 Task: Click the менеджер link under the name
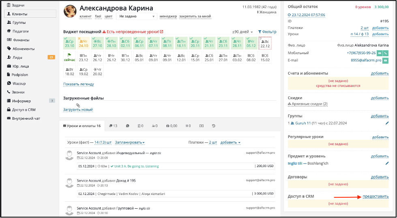(x=168, y=17)
